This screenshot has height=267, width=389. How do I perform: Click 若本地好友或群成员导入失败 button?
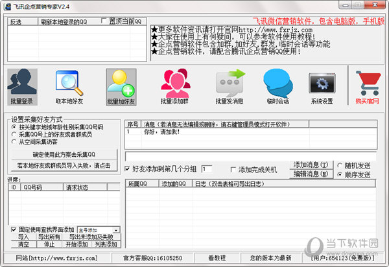[64, 166]
